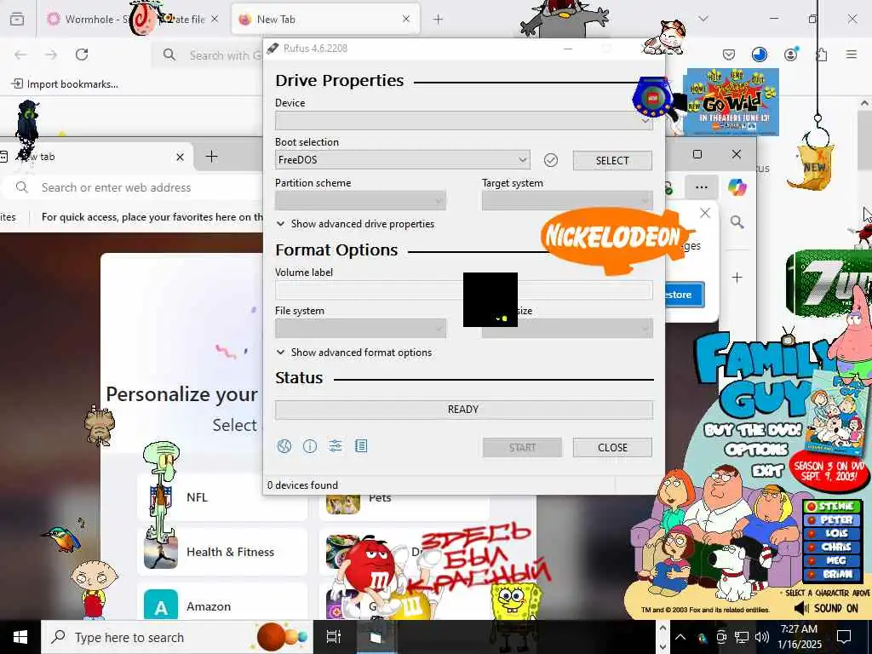Go forward in Firefox

[51, 54]
